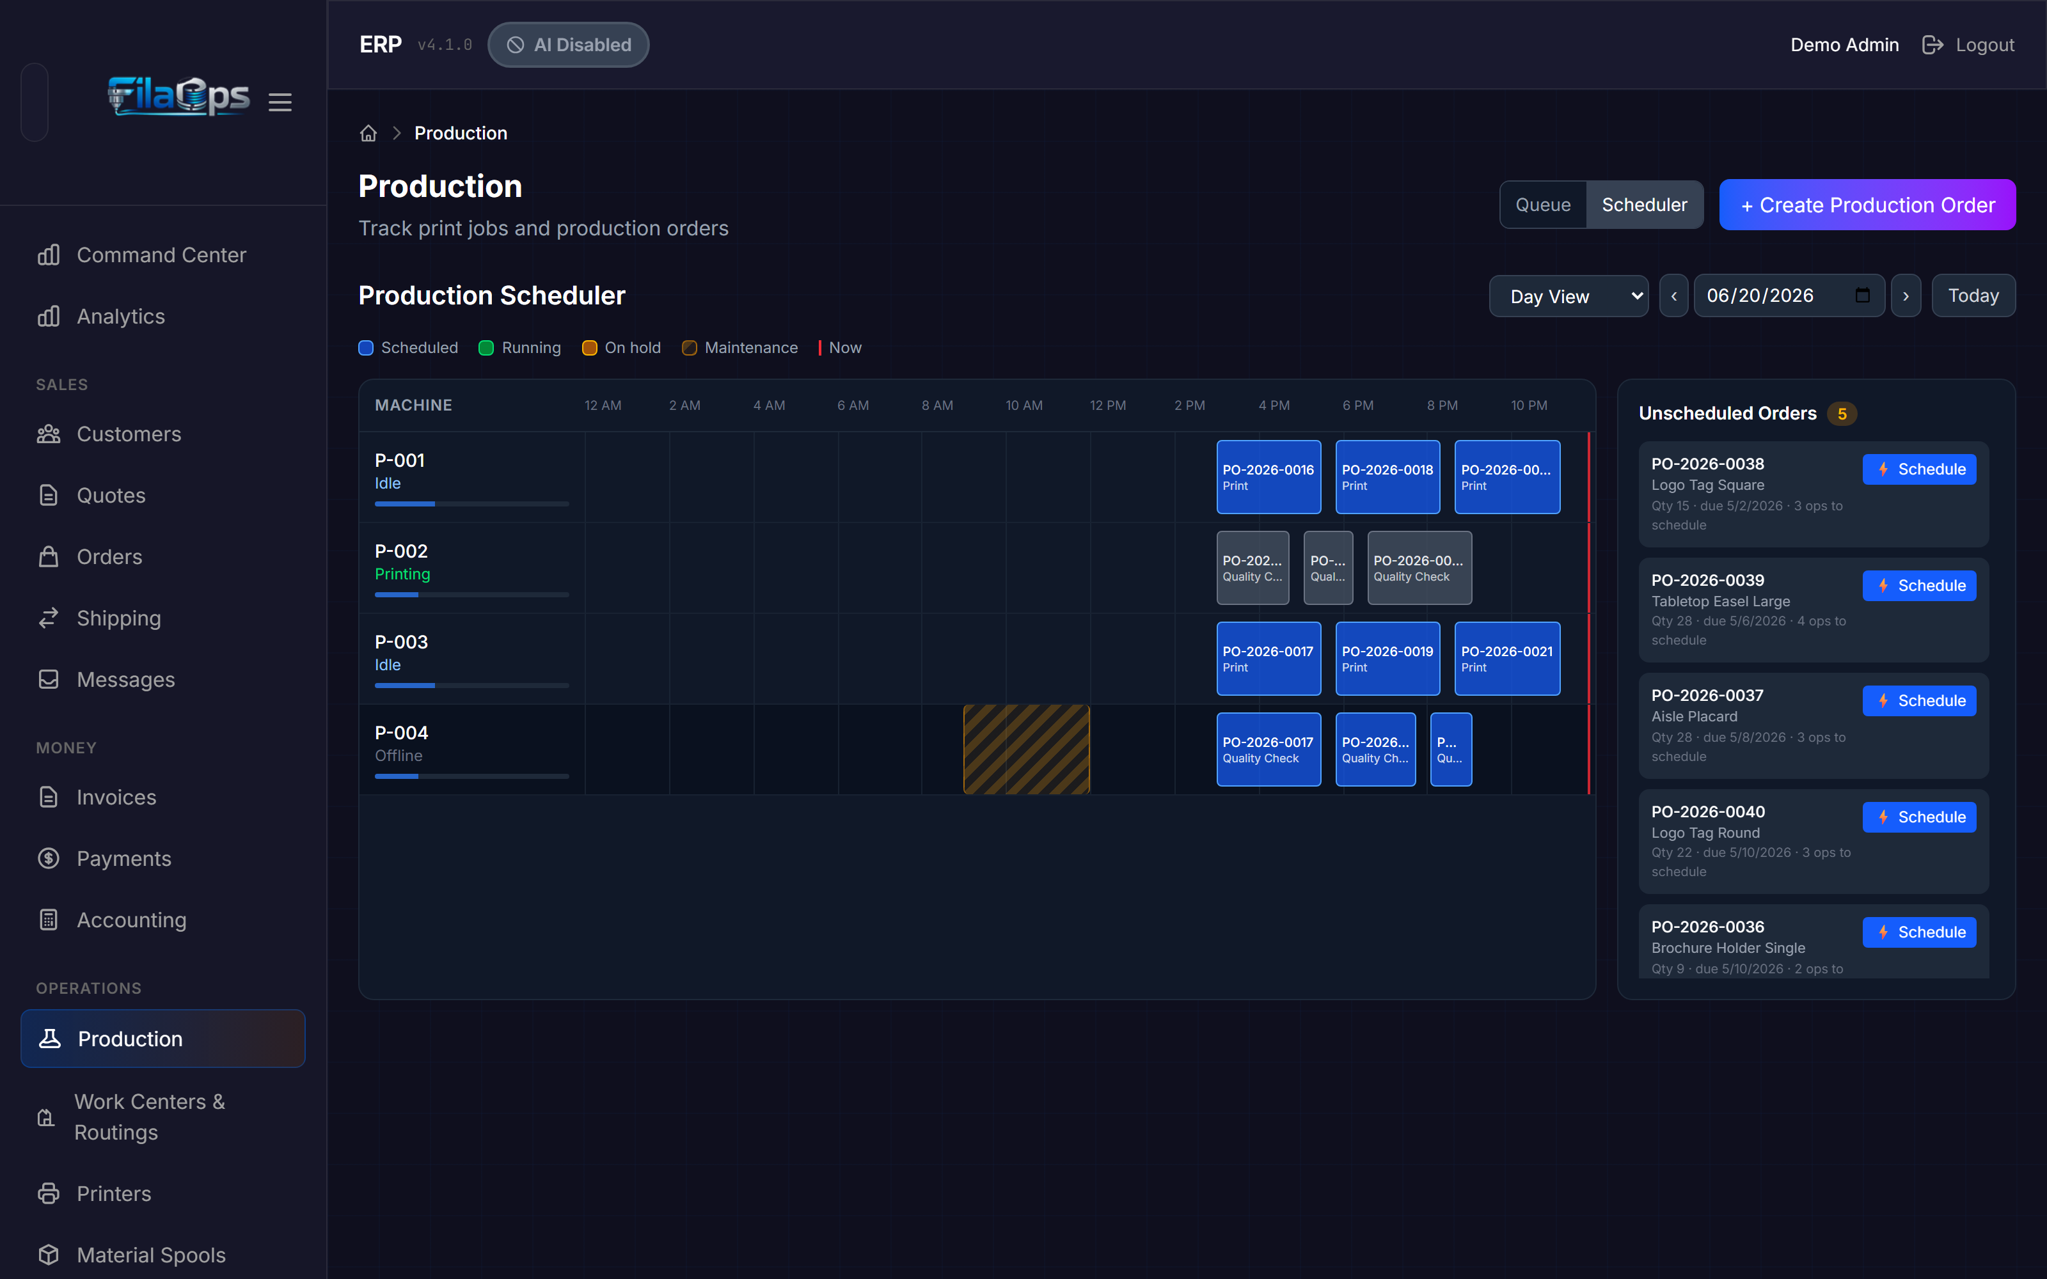Click the On hold legend swatch
This screenshot has width=2047, height=1279.
tap(590, 348)
